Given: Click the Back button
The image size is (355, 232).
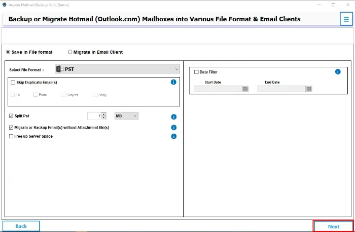Looking at the screenshot, I should coord(21,226).
